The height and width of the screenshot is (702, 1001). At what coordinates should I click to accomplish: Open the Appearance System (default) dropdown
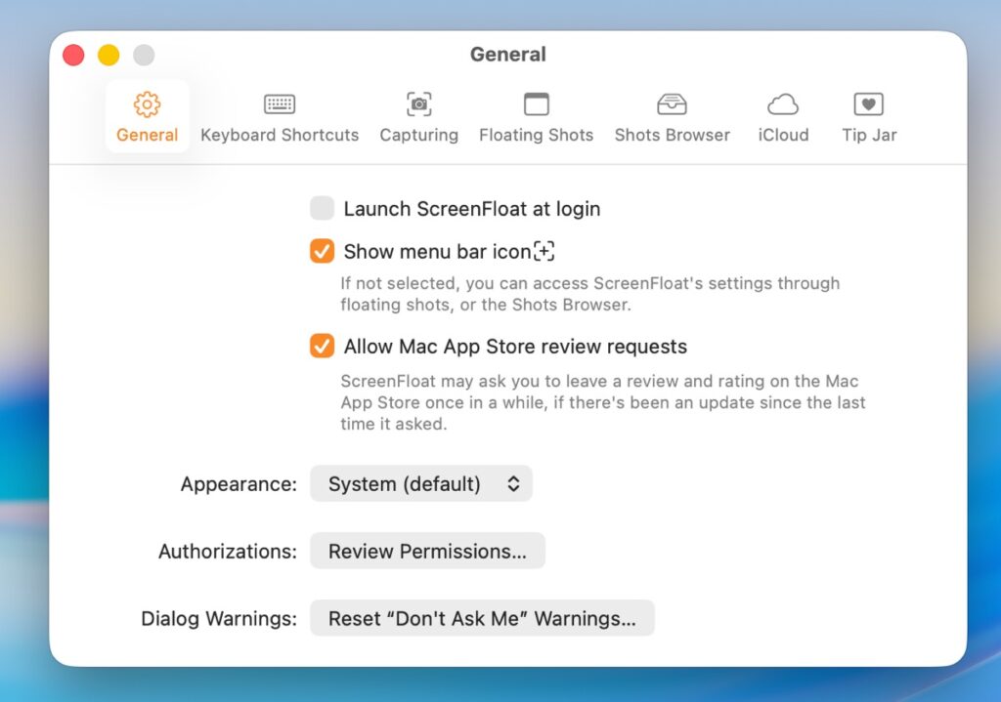click(x=420, y=484)
